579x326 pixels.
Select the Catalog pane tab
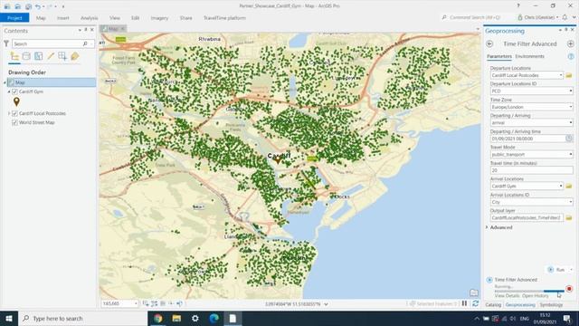(493, 305)
